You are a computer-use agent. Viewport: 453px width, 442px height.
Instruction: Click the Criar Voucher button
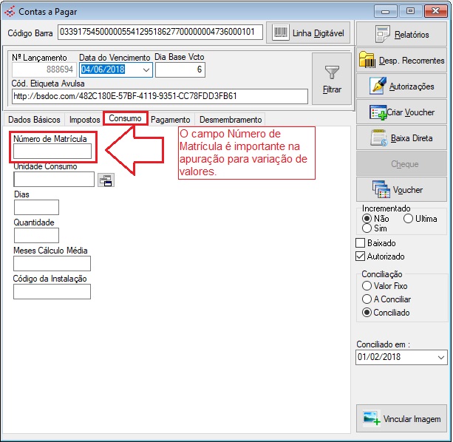[401, 112]
